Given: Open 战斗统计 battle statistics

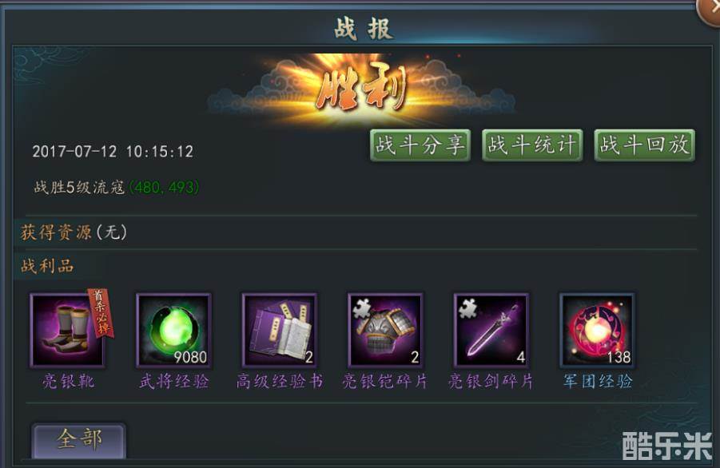Looking at the screenshot, I should pyautogui.click(x=532, y=145).
